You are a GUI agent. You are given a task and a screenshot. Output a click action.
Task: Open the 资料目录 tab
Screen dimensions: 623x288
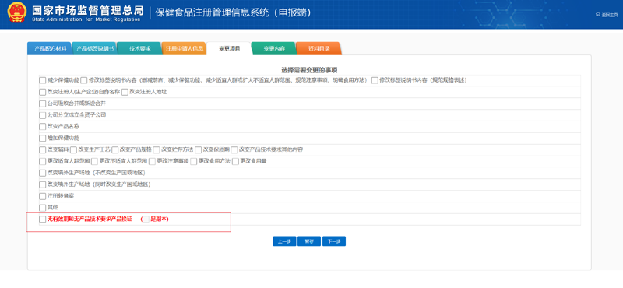click(319, 49)
